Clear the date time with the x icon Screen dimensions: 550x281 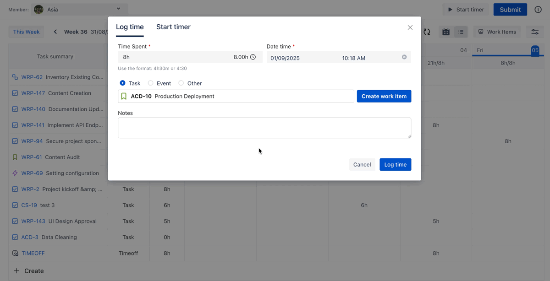point(404,57)
